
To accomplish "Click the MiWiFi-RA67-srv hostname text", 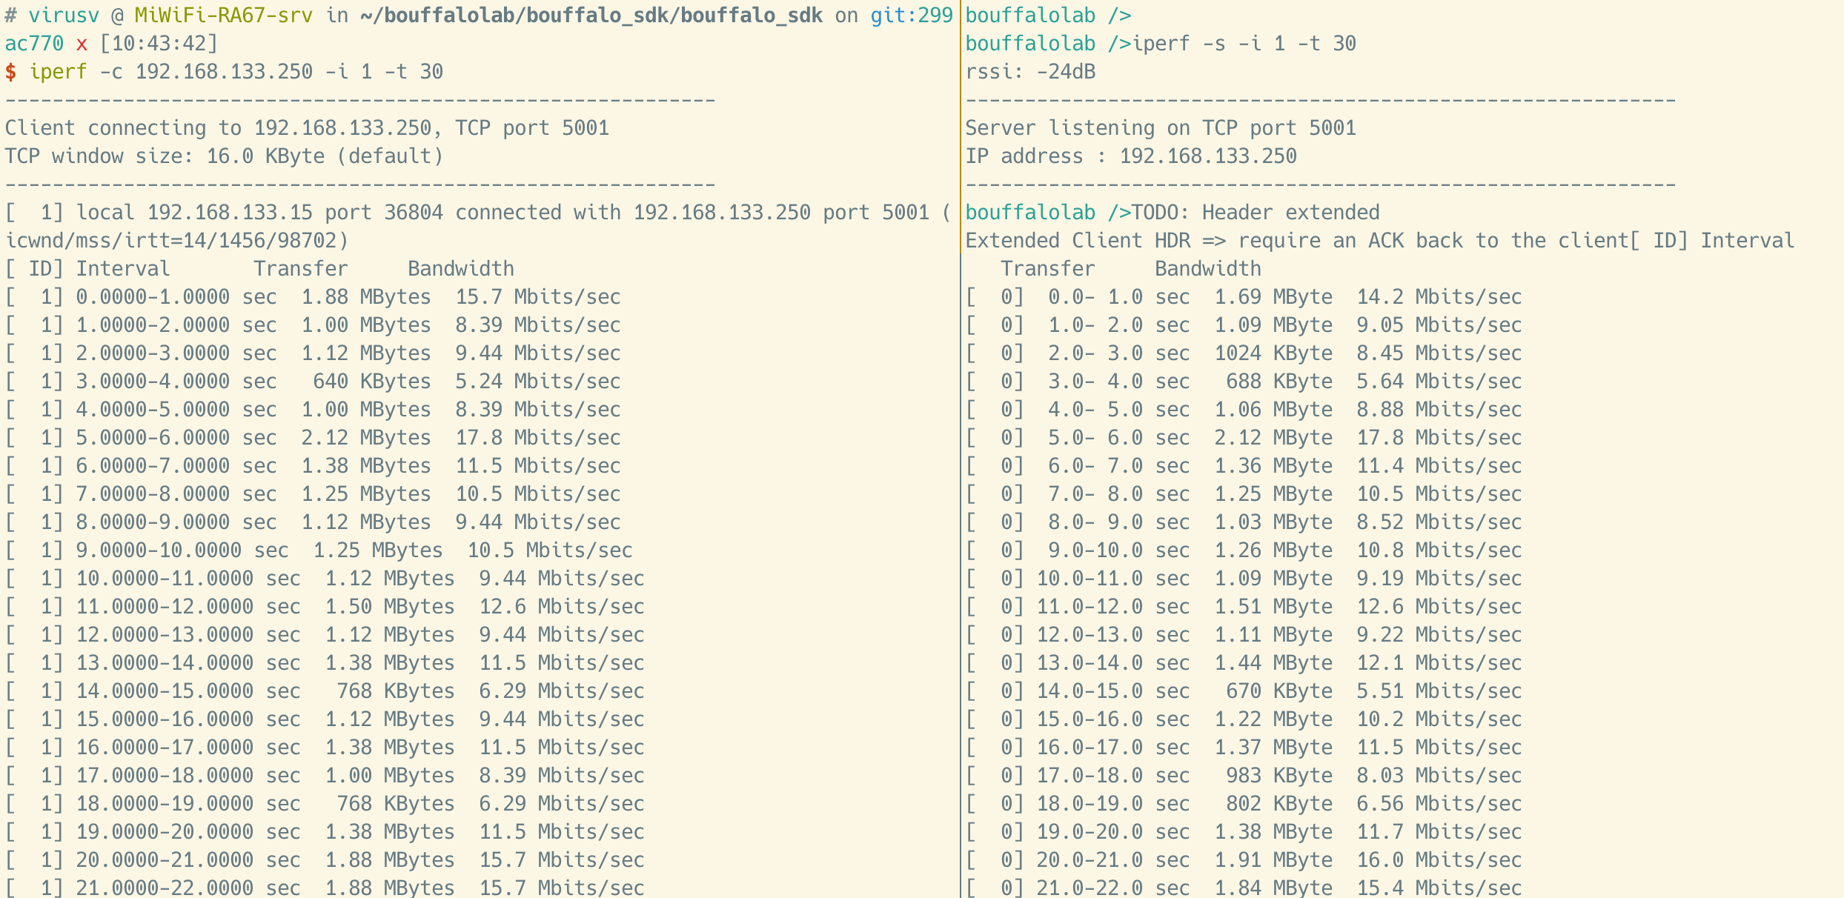I will coord(223,16).
